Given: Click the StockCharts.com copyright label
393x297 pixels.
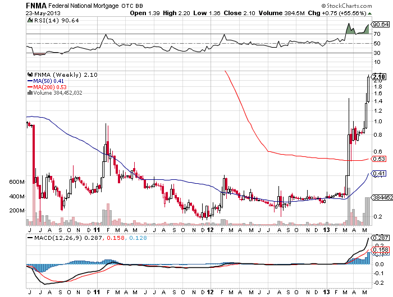Looking at the screenshot, I should (x=346, y=6).
